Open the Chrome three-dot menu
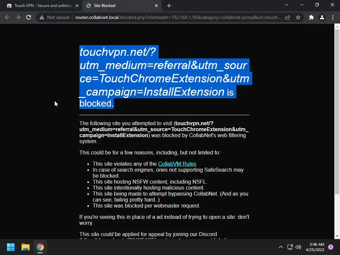 tap(333, 17)
